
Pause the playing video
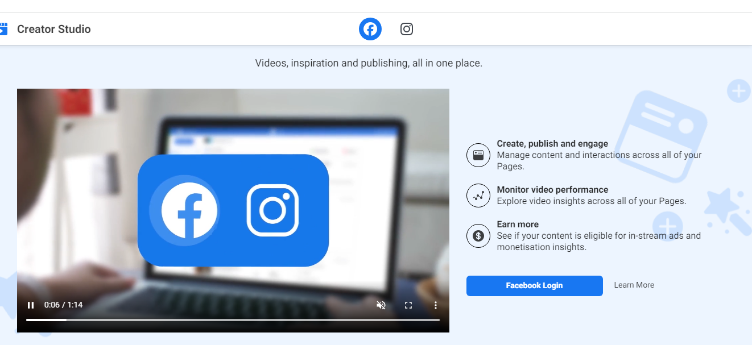click(x=31, y=305)
